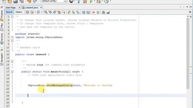Click the Comment lines icon
Screen dimensions: 193x108
(103, 12)
